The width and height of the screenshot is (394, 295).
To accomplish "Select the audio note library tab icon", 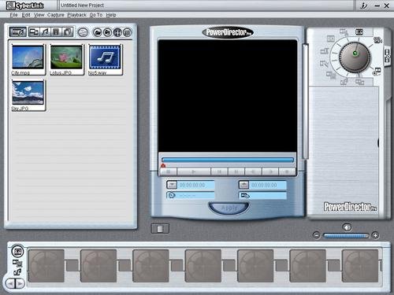I will (46, 32).
